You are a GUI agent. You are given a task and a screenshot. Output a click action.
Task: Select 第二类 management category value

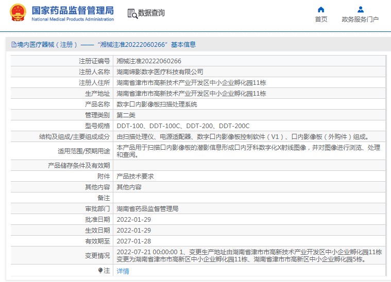point(126,115)
